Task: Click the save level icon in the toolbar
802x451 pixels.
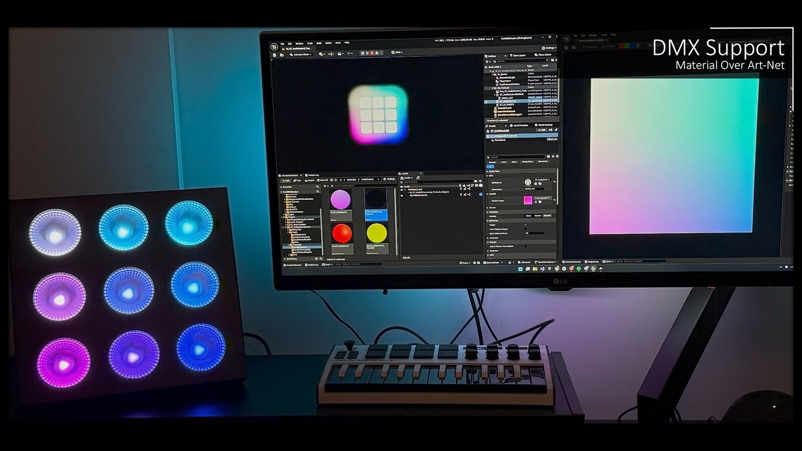Action: 275,55
